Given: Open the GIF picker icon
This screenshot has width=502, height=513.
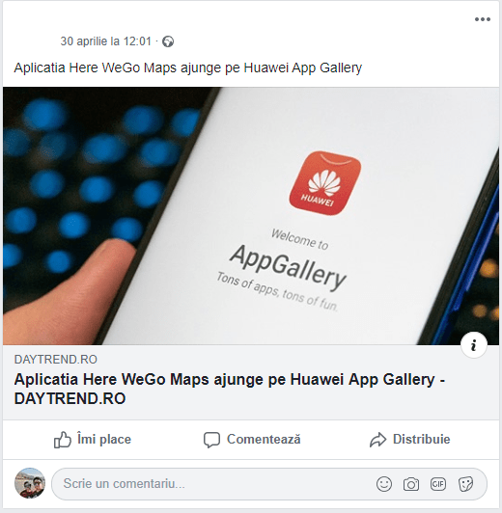Looking at the screenshot, I should [438, 484].
